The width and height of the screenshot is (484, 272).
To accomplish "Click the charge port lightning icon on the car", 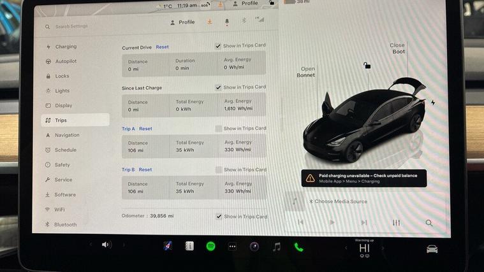I will tap(433, 103).
